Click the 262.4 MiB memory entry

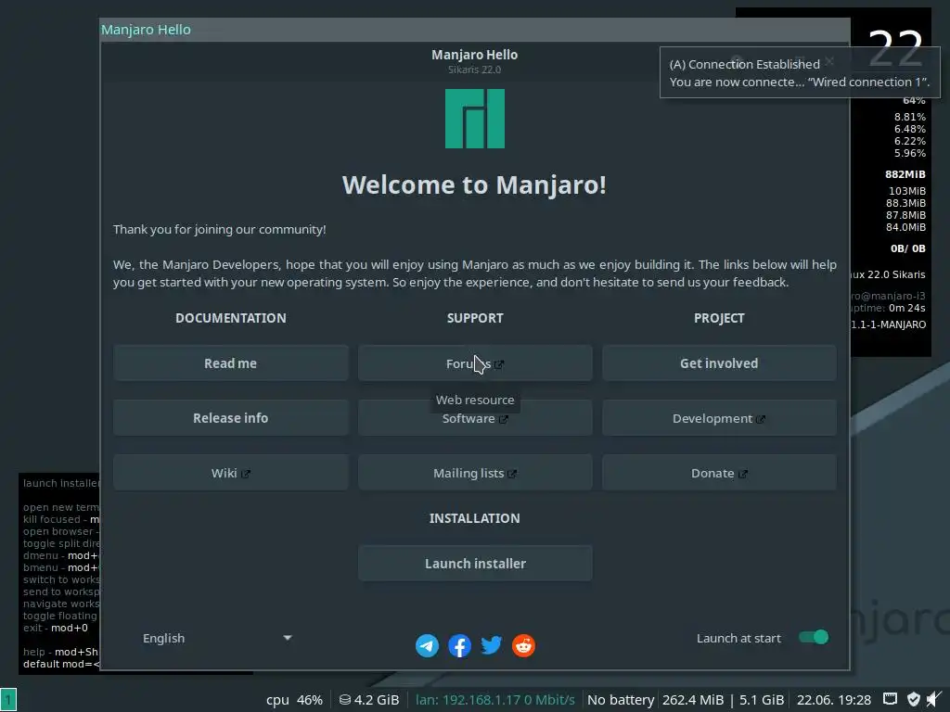(x=692, y=700)
